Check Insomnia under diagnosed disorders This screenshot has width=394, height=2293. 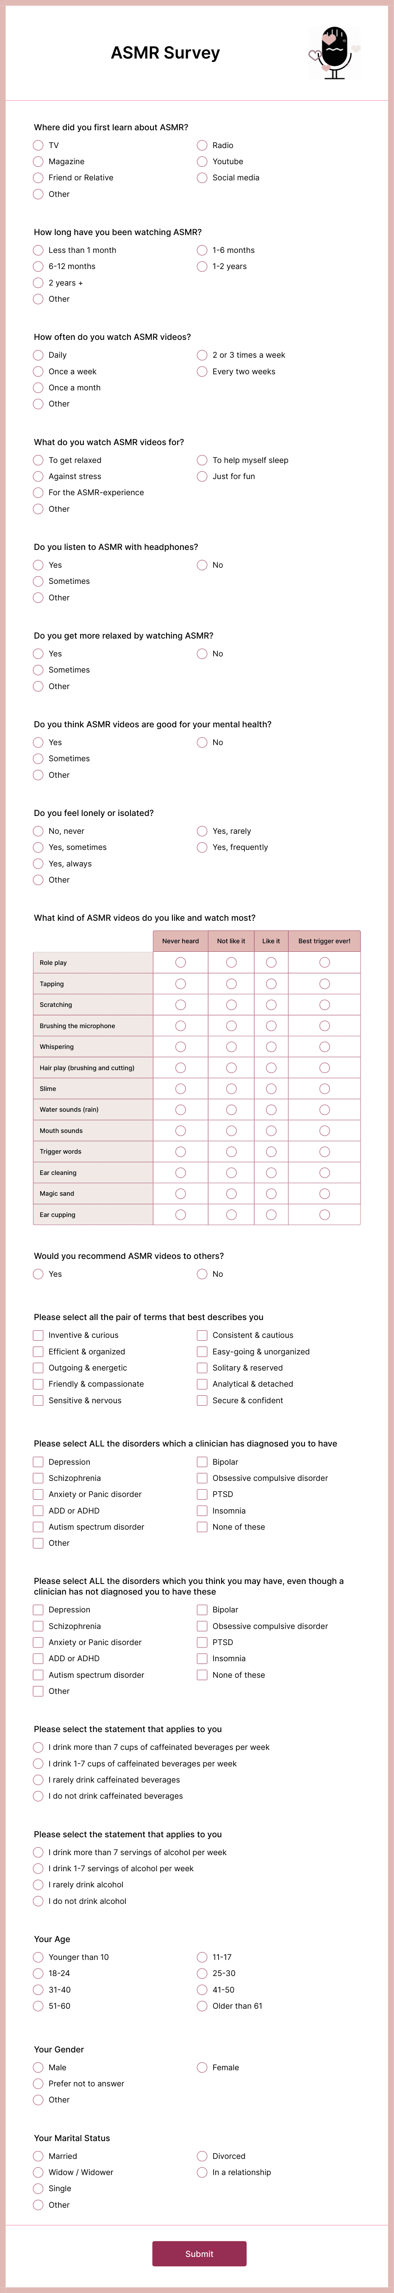click(202, 1511)
